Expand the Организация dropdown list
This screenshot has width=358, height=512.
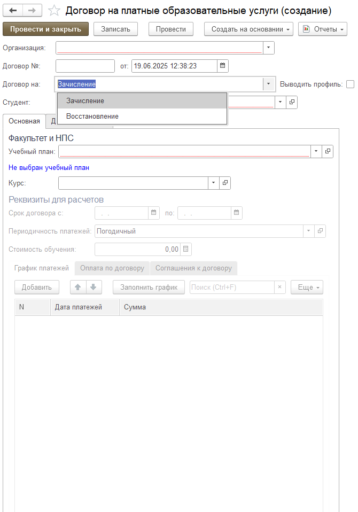269,48
